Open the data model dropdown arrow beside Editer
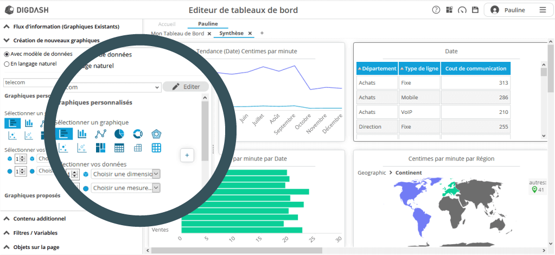This screenshot has height=255, width=555. click(157, 87)
